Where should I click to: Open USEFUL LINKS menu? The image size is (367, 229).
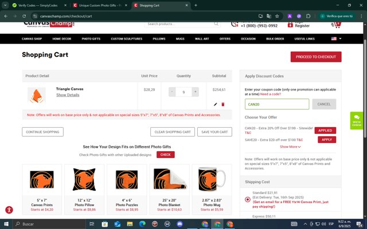tap(304, 39)
